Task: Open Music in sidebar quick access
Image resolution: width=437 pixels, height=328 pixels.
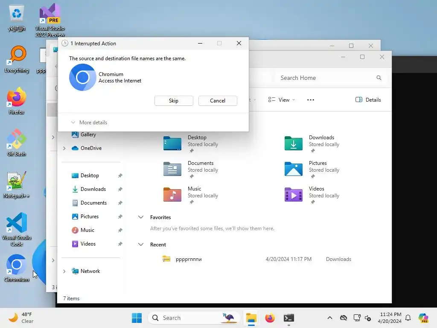Action: [87, 230]
